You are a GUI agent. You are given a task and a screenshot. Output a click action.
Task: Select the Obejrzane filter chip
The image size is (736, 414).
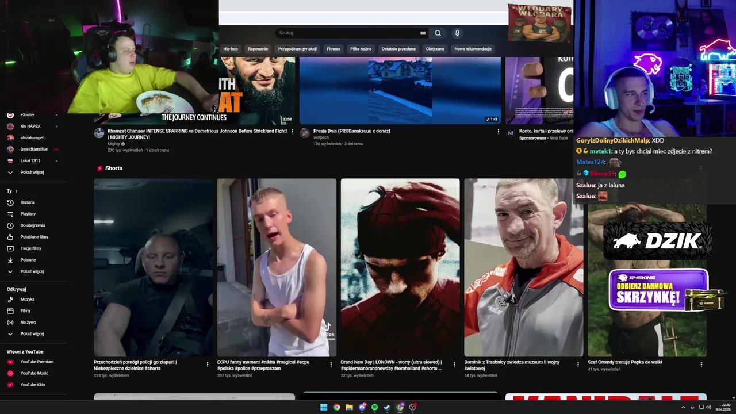point(435,49)
